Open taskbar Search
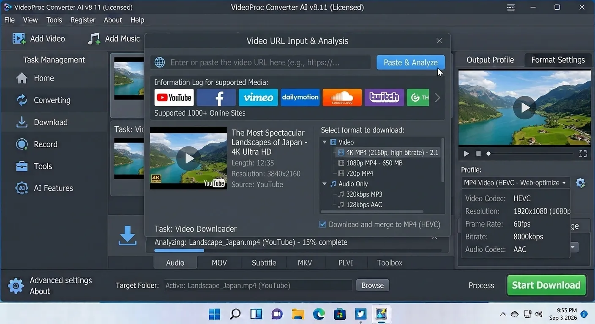The image size is (595, 324). [235, 314]
